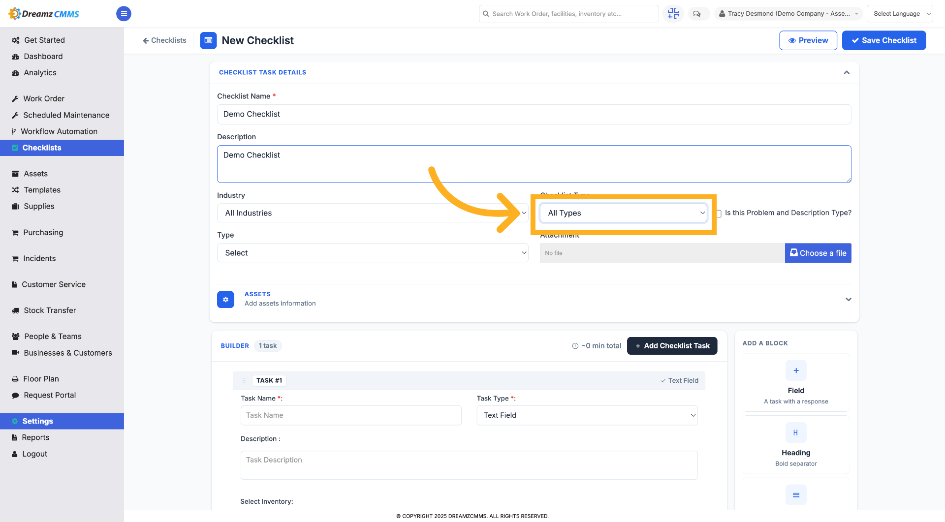The image size is (945, 522).
Task: Click the Reports file icon
Action: click(14, 437)
